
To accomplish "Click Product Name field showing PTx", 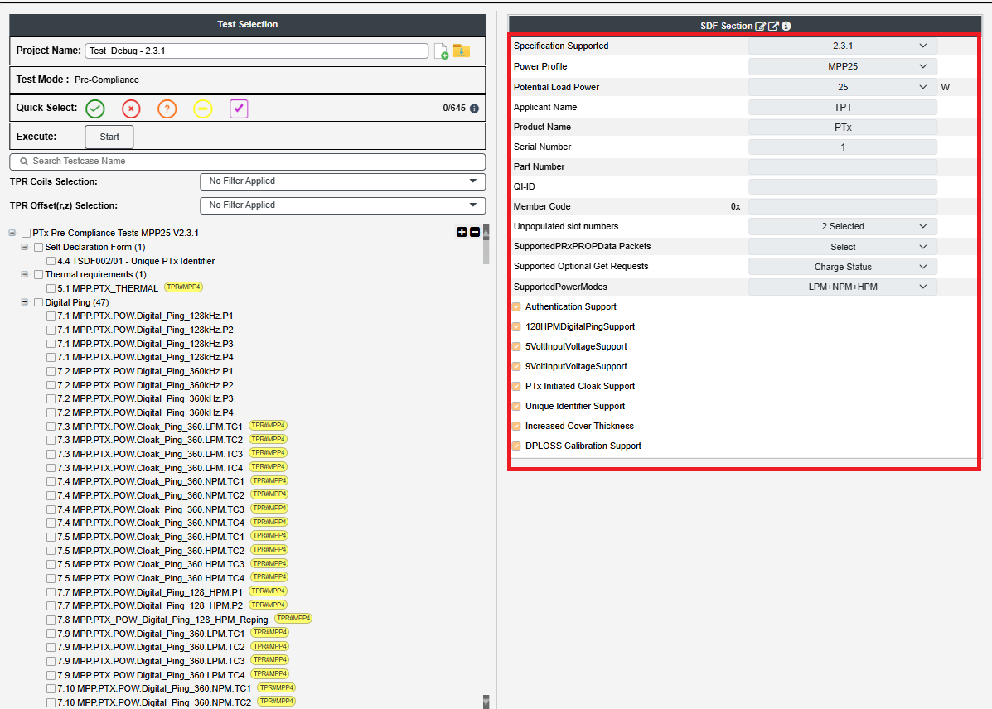I will pyautogui.click(x=843, y=127).
